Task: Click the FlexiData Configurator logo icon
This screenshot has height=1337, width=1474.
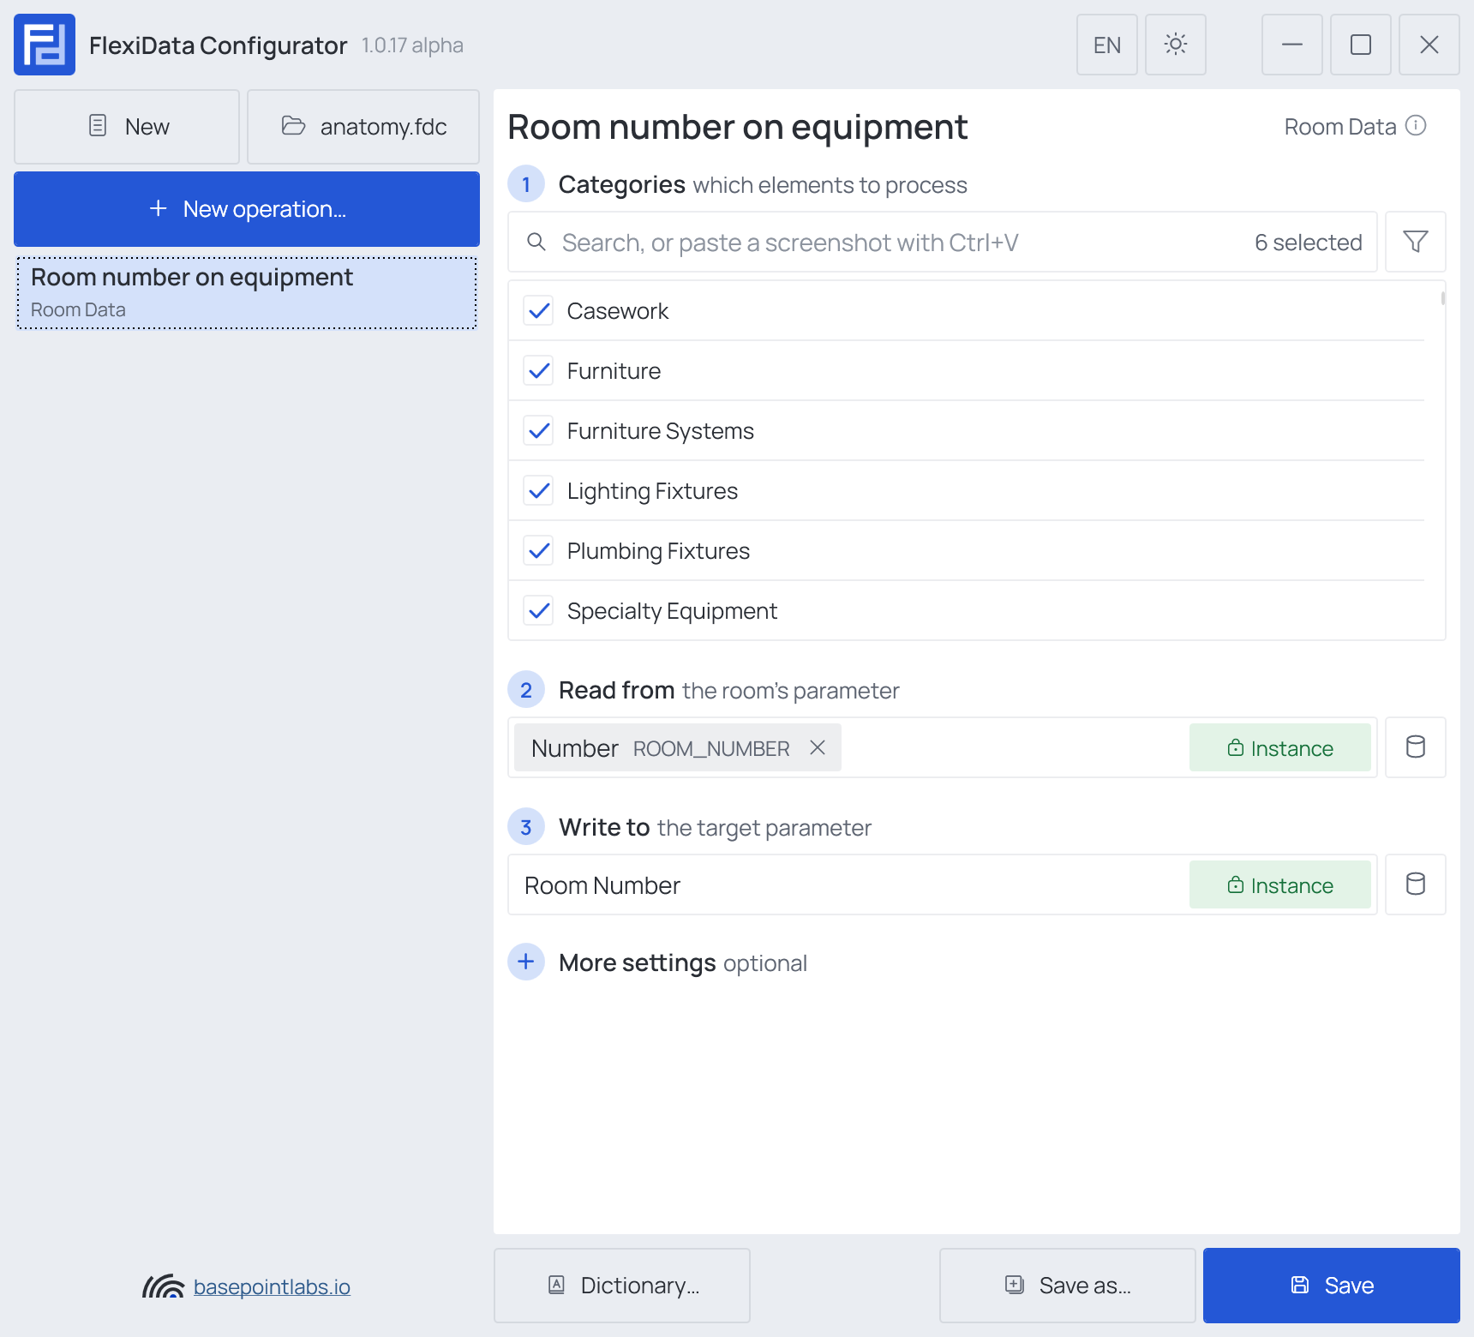Action: click(x=45, y=45)
